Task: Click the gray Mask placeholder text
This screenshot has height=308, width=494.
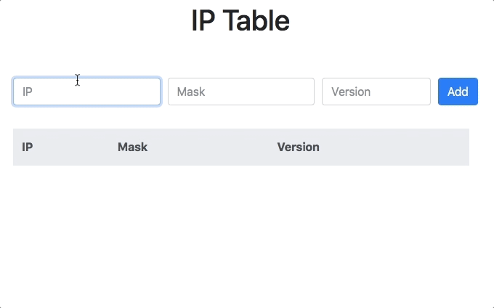Action: 191,92
